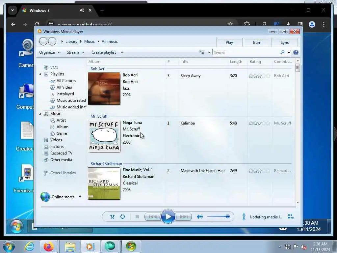Open the Sync tab
Image resolution: width=337 pixels, height=253 pixels.
point(285,42)
